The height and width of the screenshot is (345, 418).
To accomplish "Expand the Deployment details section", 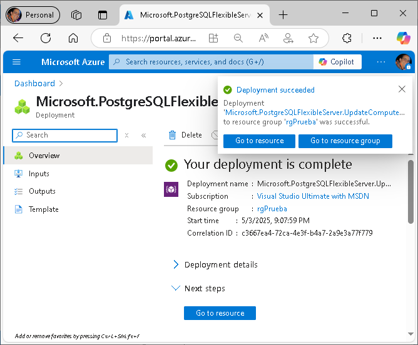I will click(215, 264).
